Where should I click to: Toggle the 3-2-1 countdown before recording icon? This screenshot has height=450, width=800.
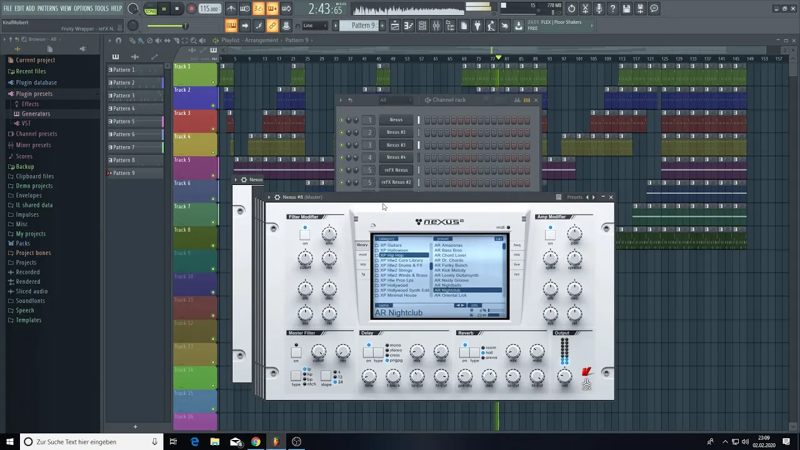point(259,9)
